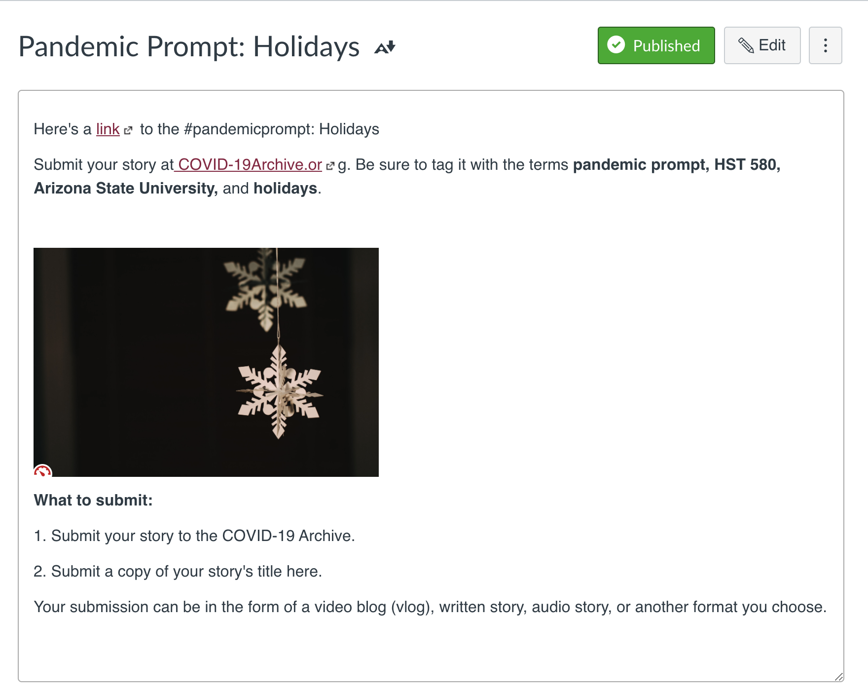Click the "Pandemic Prompt: Holidays" page title
The image size is (868, 698).
point(189,47)
